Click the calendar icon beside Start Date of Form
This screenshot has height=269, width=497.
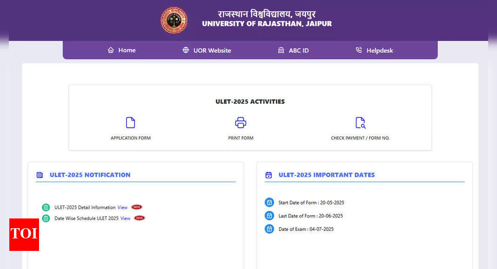[269, 202]
